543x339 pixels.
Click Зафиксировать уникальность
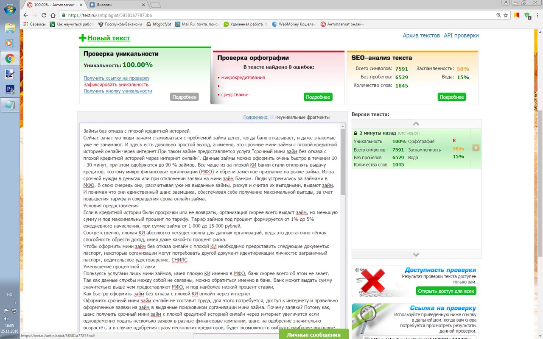pyautogui.click(x=116, y=85)
